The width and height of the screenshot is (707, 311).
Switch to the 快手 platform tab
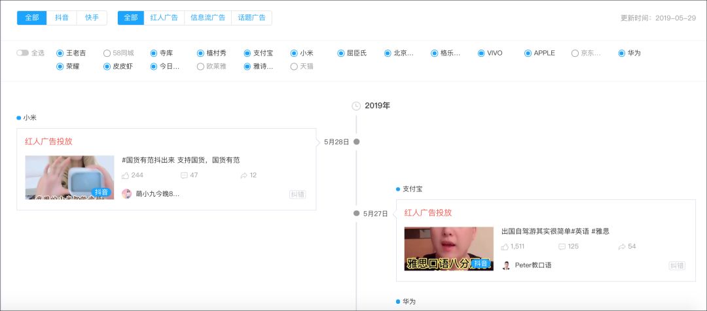pos(92,18)
